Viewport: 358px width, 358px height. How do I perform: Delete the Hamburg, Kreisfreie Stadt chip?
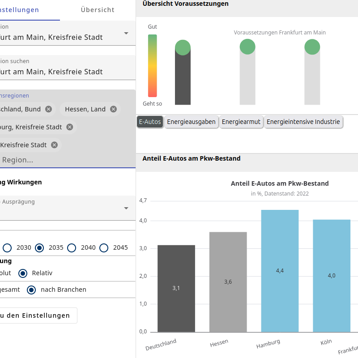pyautogui.click(x=69, y=127)
